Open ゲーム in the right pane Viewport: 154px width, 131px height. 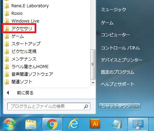(107, 23)
